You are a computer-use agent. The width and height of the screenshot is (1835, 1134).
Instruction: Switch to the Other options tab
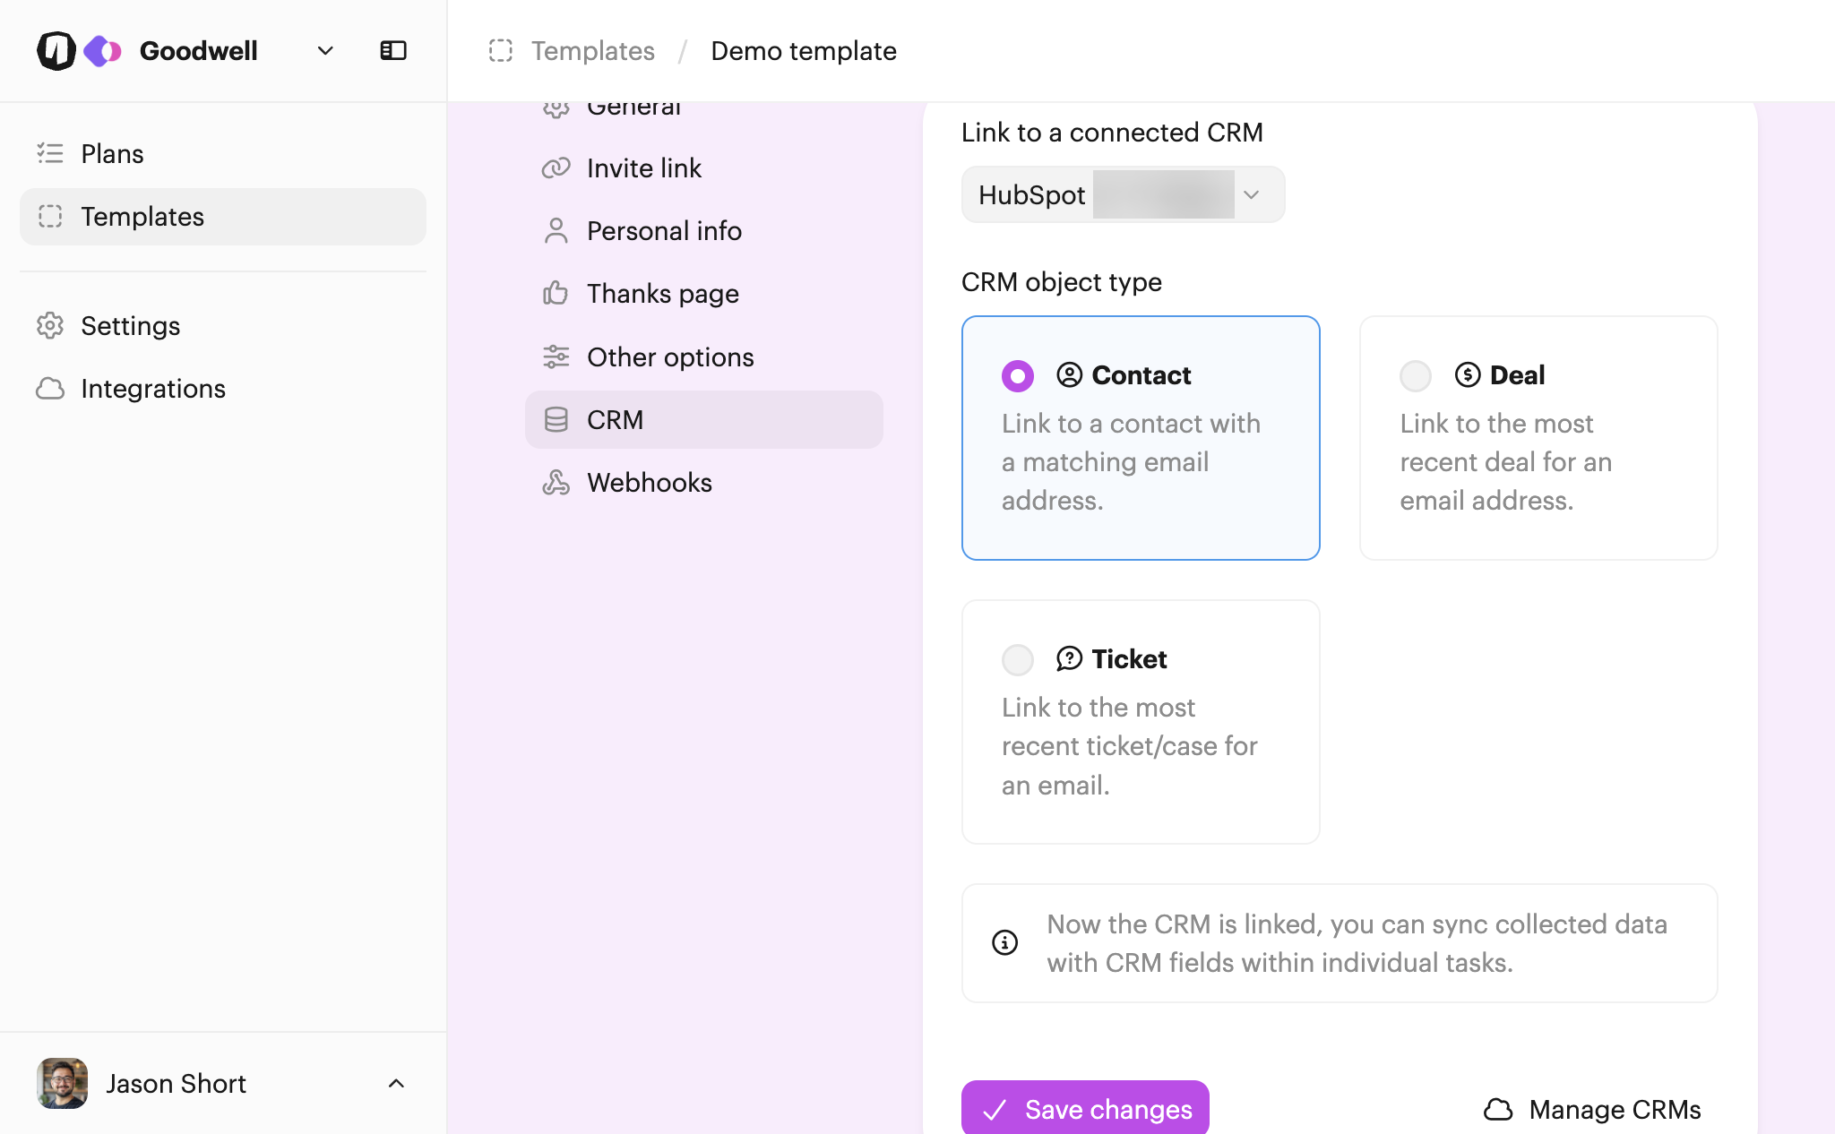coord(669,357)
